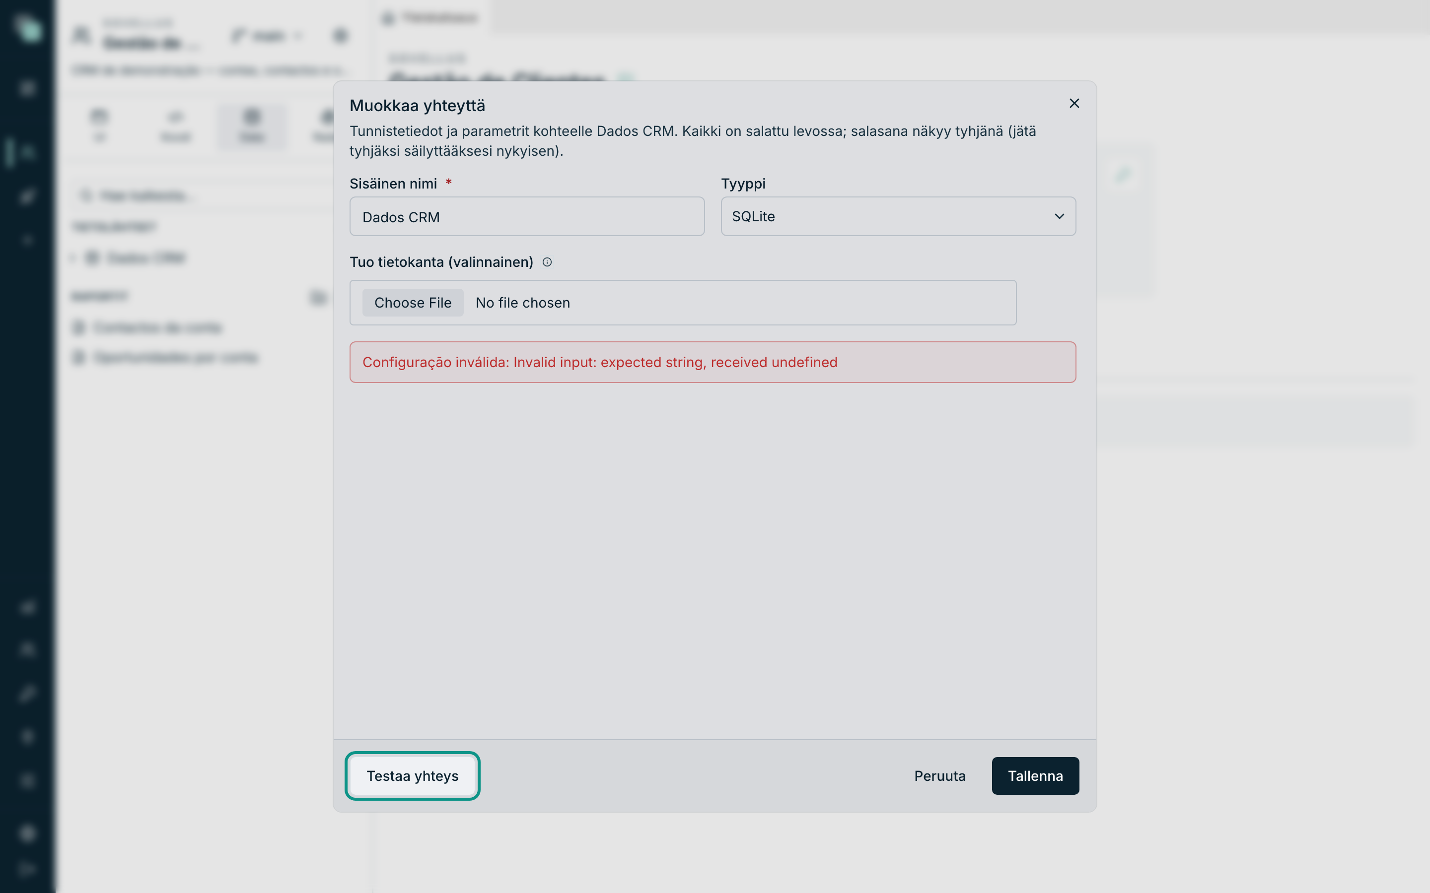The height and width of the screenshot is (893, 1430).
Task: Click the blurred pencil edit icon at right
Action: [x=1122, y=174]
